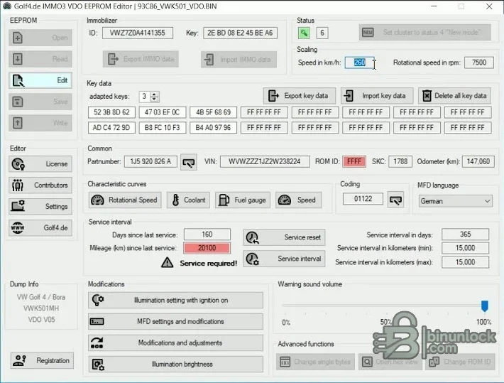
Task: Open the coding selection icon button
Action: [x=395, y=200]
